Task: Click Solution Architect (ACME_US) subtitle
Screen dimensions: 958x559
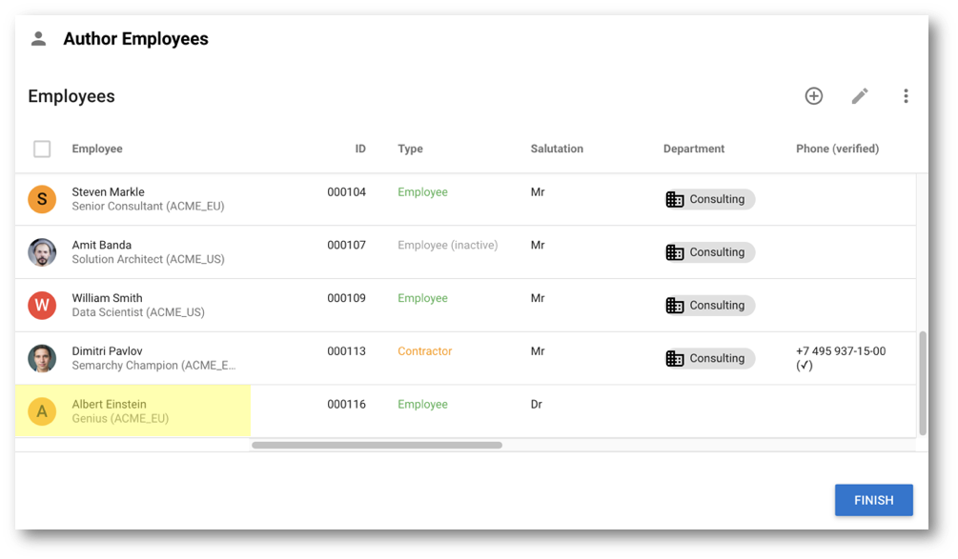Action: coord(148,259)
